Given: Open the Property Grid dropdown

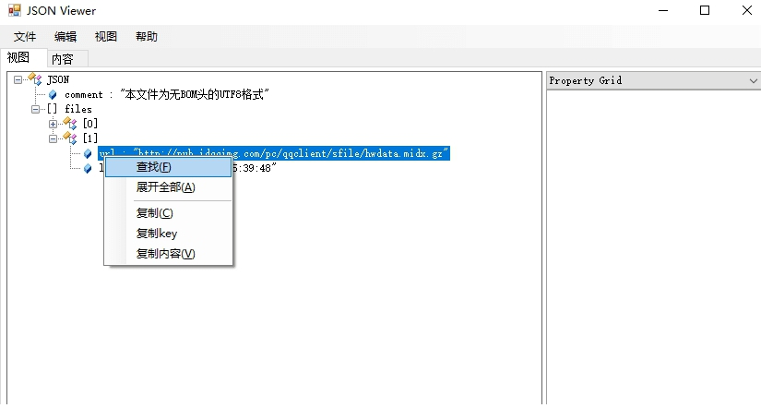Looking at the screenshot, I should point(753,81).
